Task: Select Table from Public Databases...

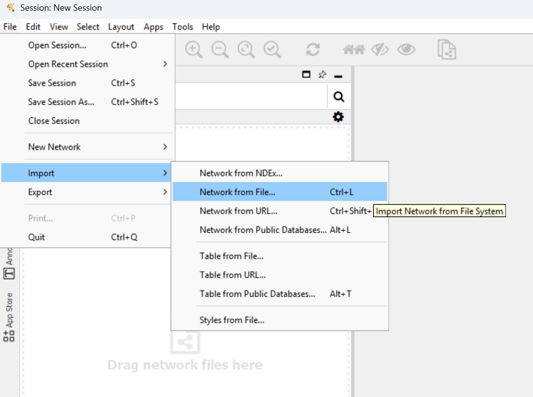Action: point(280,294)
